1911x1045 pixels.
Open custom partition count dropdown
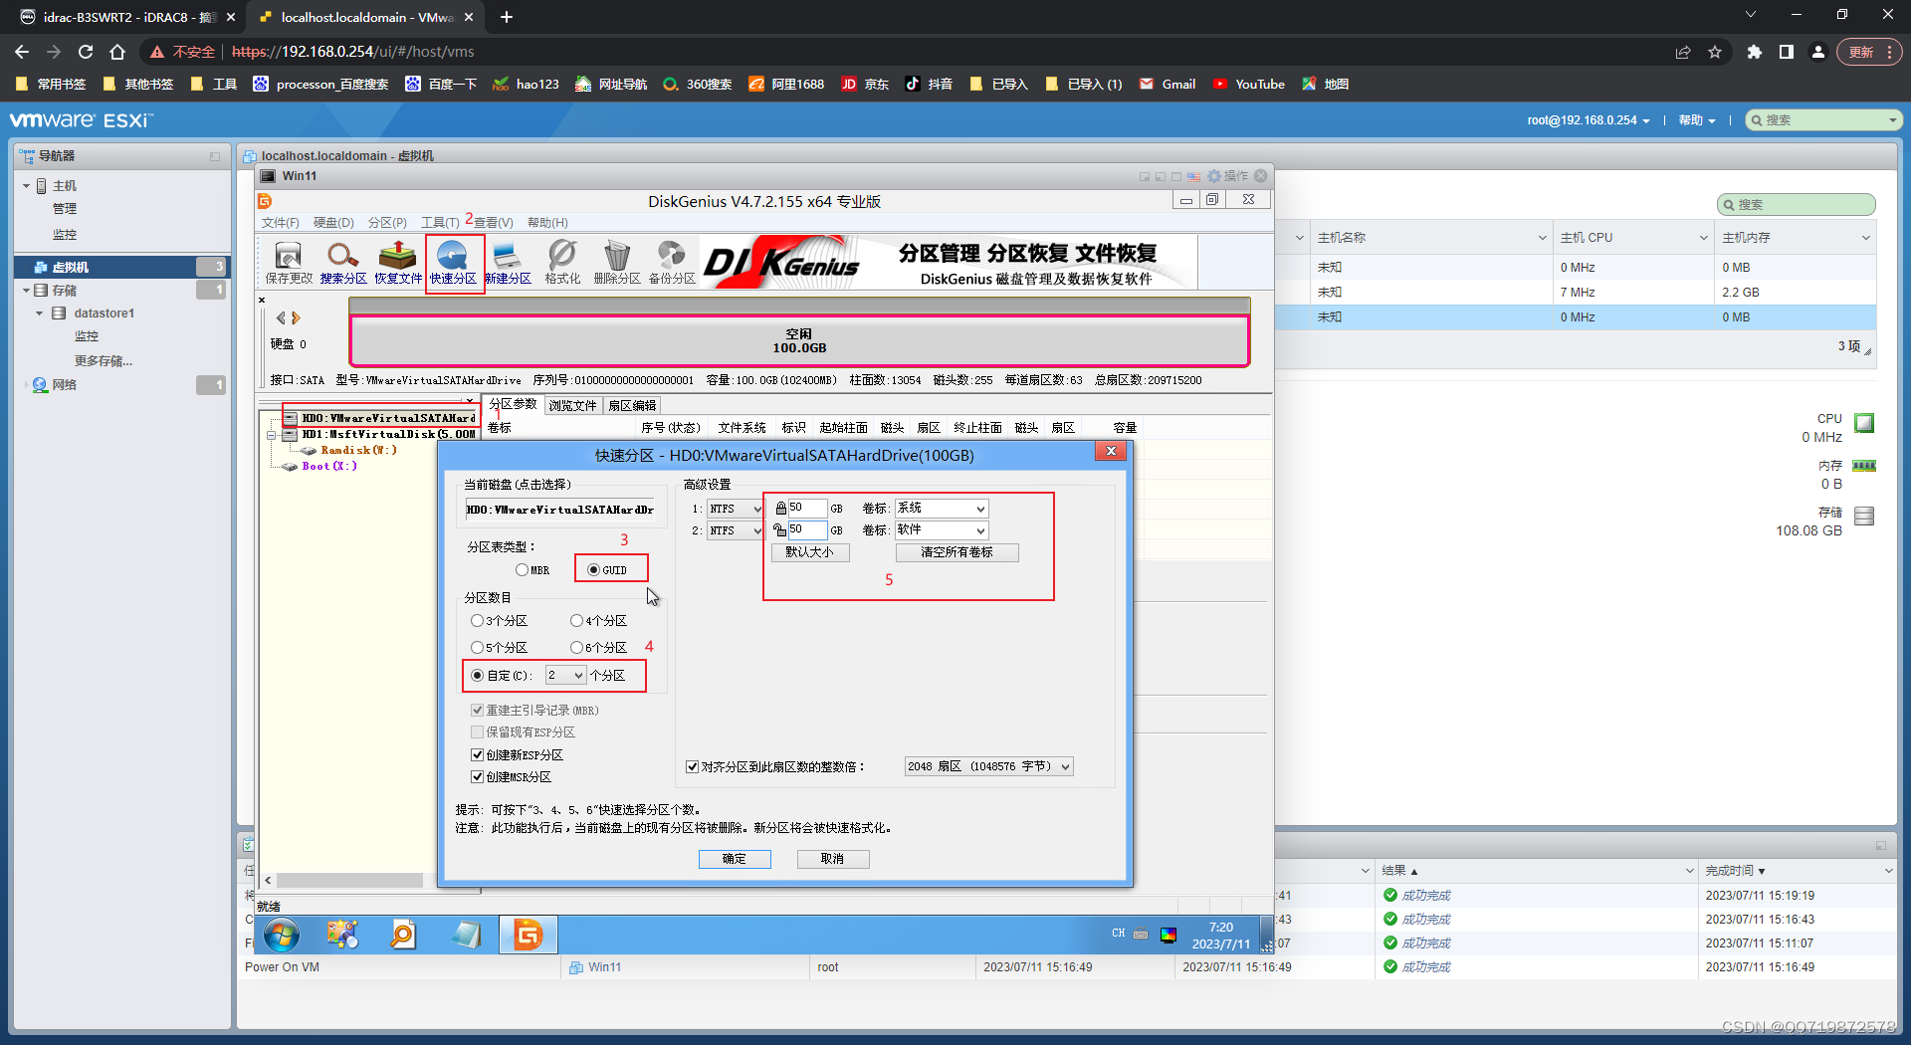(565, 676)
